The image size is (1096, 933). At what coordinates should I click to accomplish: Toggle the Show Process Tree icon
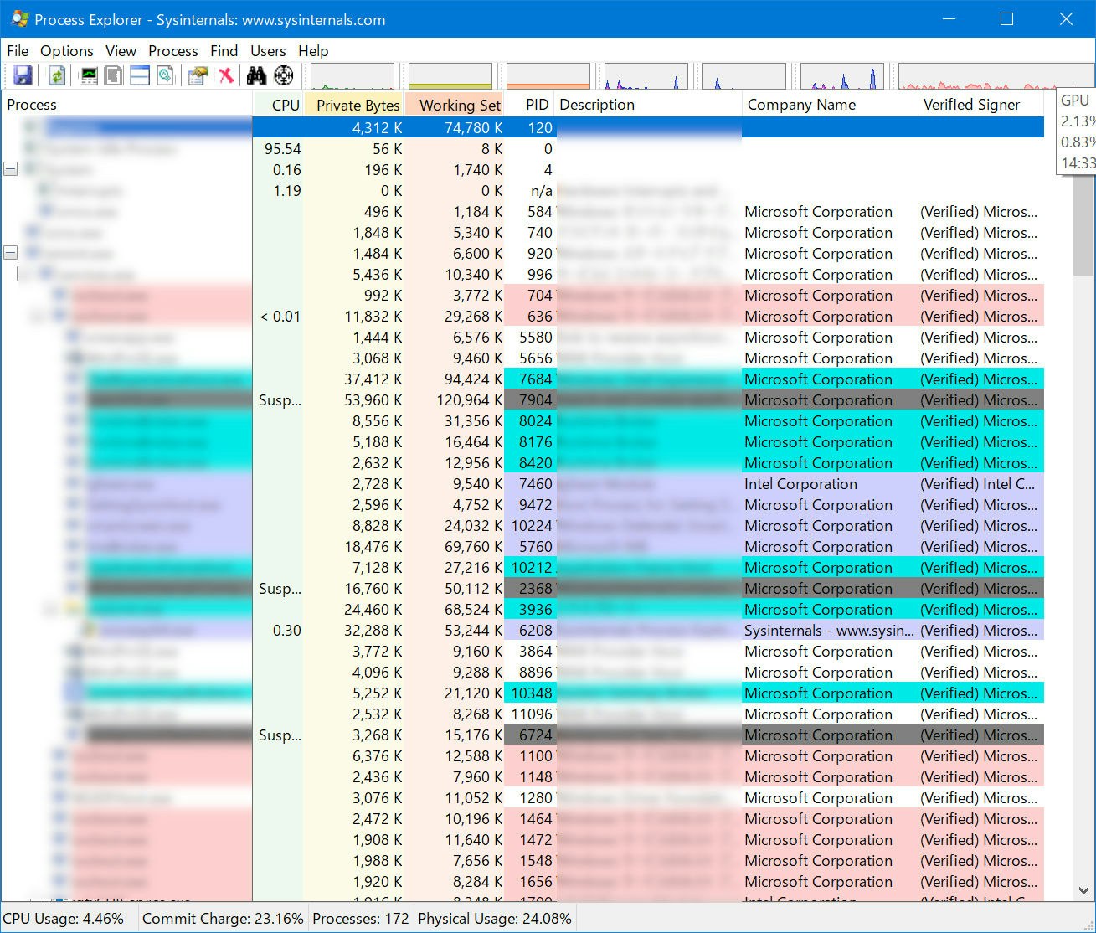click(114, 75)
